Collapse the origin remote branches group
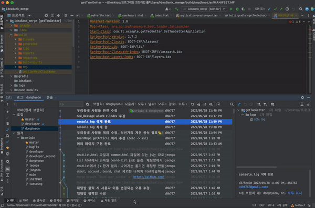The height and width of the screenshot is (208, 315). pyautogui.click(x=18, y=138)
